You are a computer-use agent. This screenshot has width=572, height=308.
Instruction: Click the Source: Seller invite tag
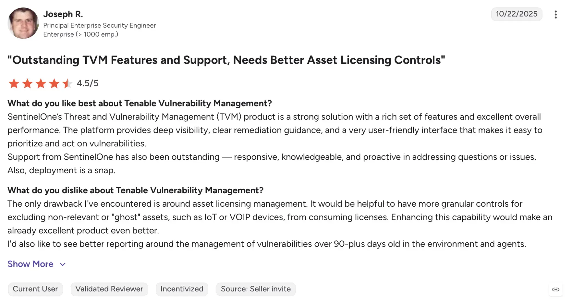(x=256, y=289)
